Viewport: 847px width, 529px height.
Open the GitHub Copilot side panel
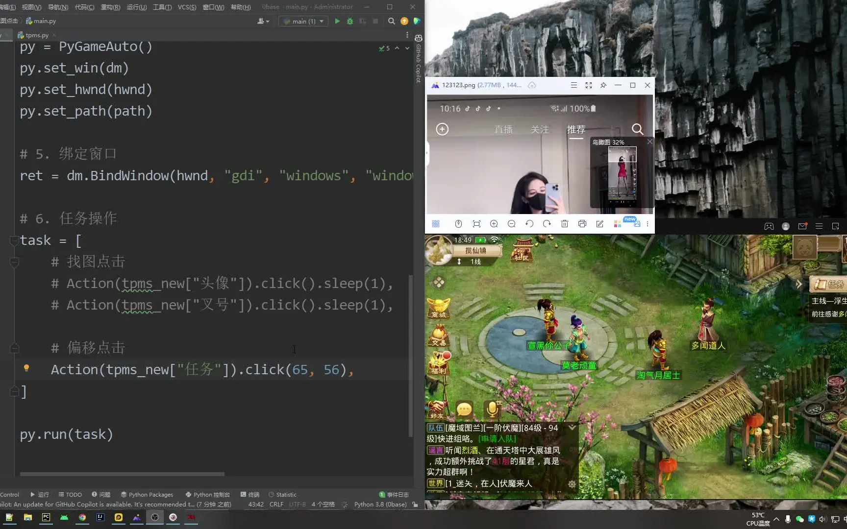coord(419,59)
